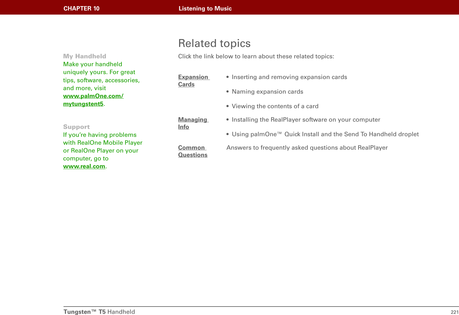This screenshot has width=459, height=315.
Task: Click 'Using palmOne Quick Install' bullet text
Action: tap(325, 134)
